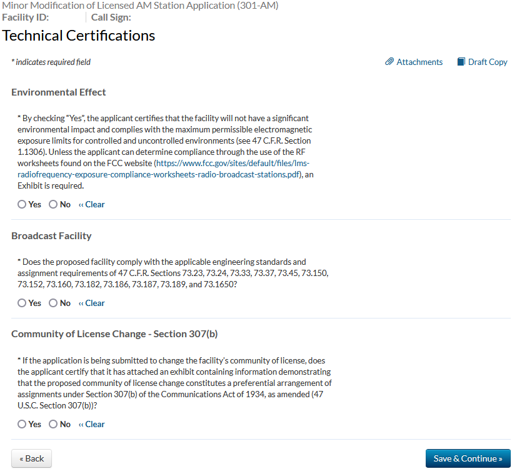Clear the Broadcast Facility selection

tap(92, 303)
